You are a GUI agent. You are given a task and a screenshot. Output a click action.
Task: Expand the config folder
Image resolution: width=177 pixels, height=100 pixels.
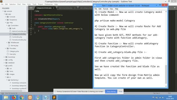(x=4, y=60)
